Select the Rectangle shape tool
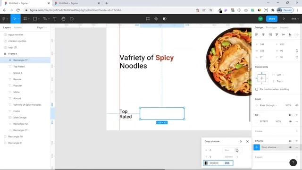Screen dimensions: 302x170 coord(35,19)
